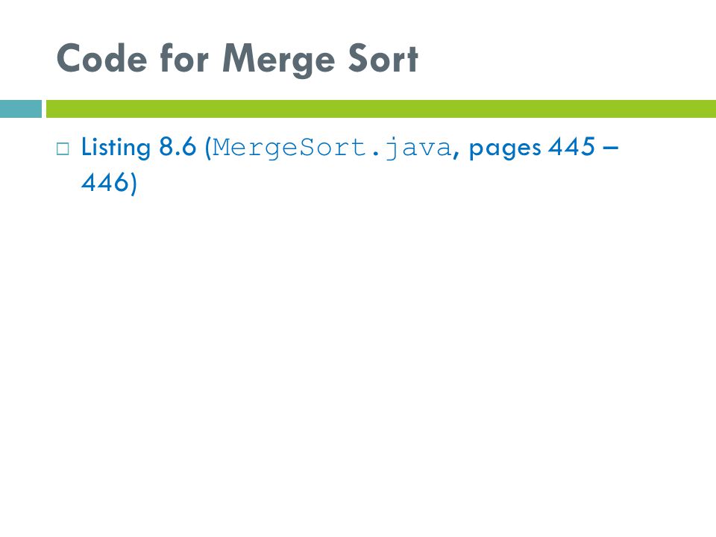Select the listing number "8.6"
This screenshot has height=537, width=716.
coord(178,147)
